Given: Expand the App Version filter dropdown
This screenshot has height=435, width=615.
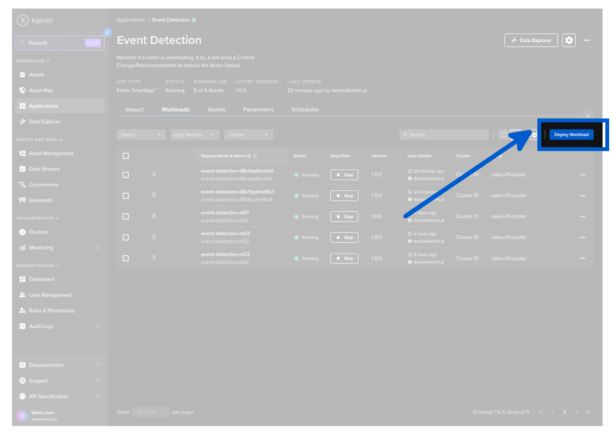Looking at the screenshot, I should click(x=195, y=135).
